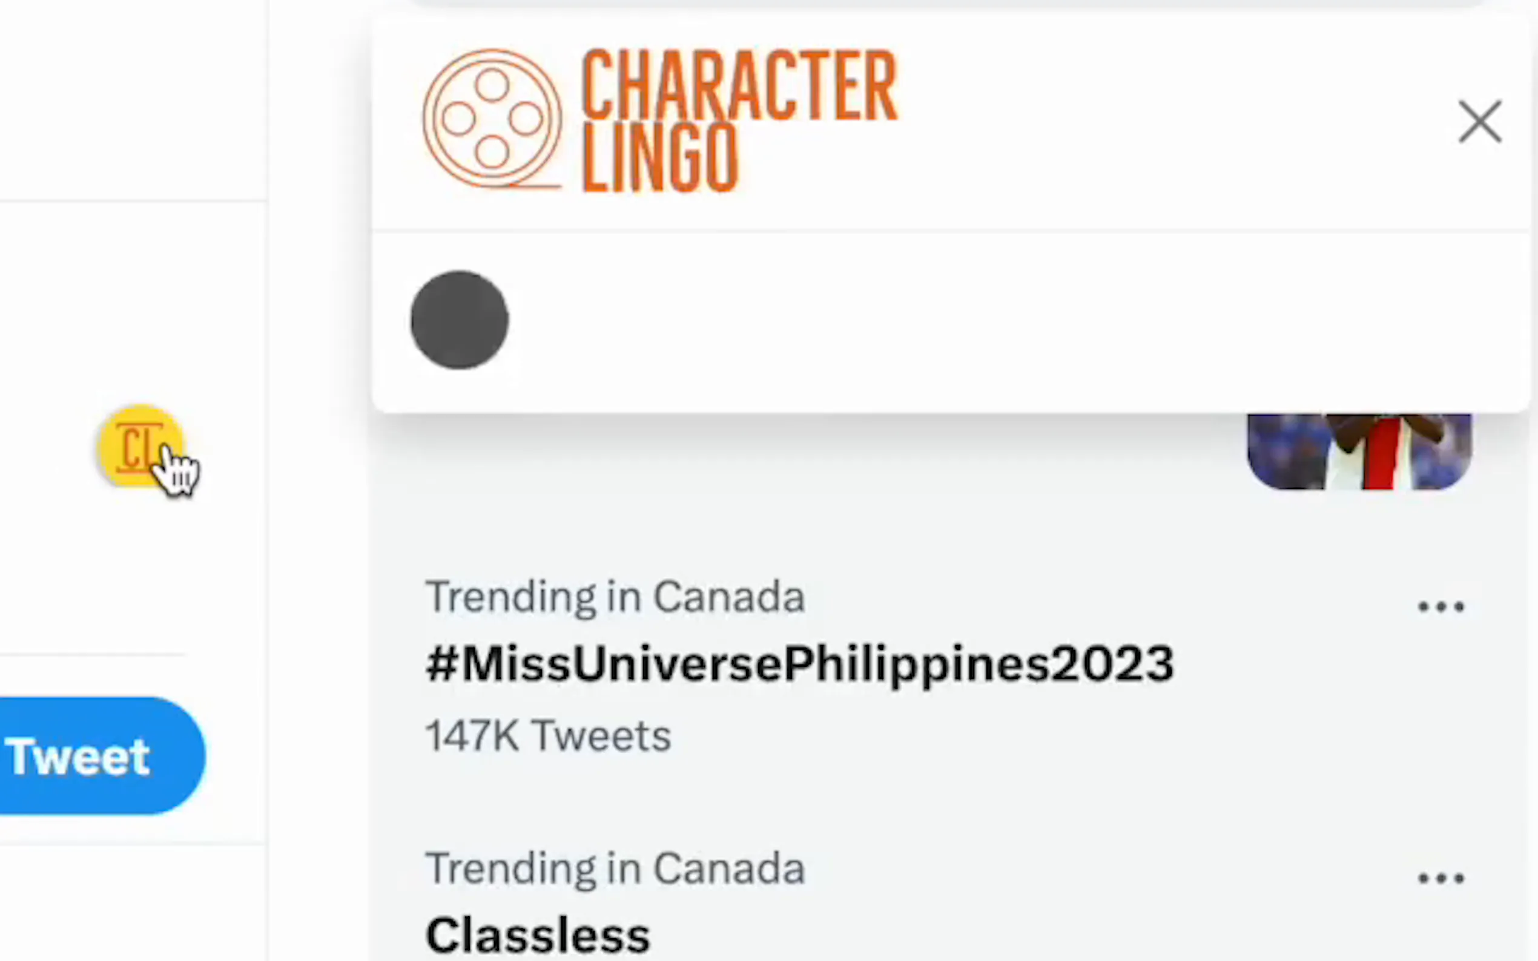Open more options for Classless trend
The image size is (1538, 961).
tap(1441, 877)
